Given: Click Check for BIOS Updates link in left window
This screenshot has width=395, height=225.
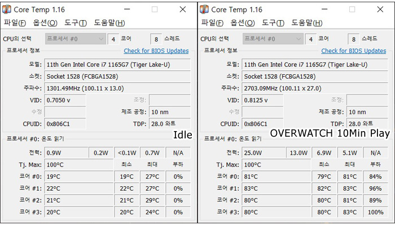Looking at the screenshot, I should (x=156, y=51).
